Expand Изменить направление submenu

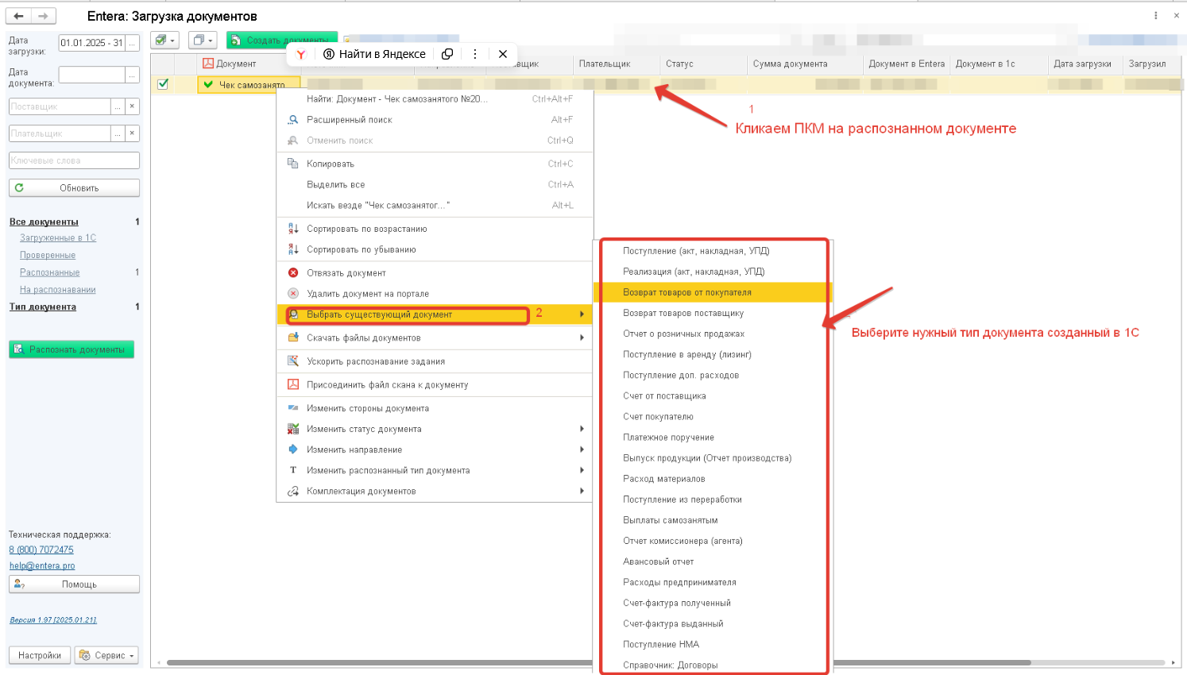pyautogui.click(x=435, y=449)
